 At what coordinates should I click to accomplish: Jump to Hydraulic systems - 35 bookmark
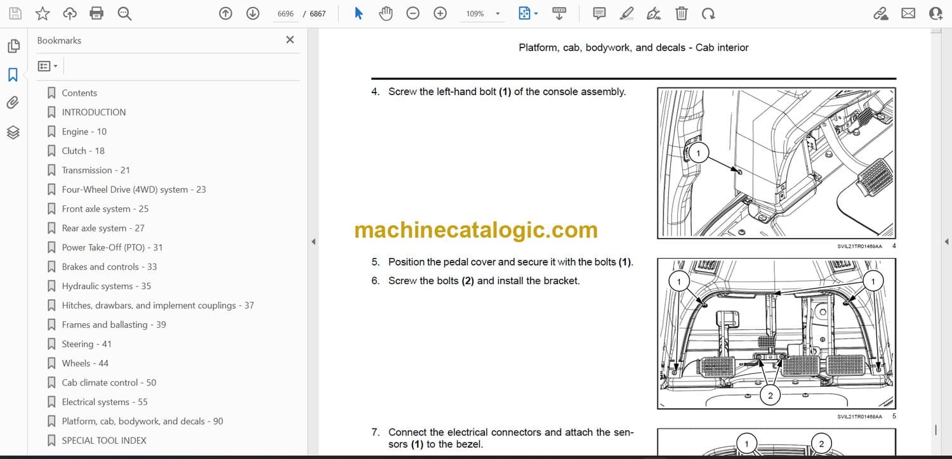pyautogui.click(x=106, y=286)
